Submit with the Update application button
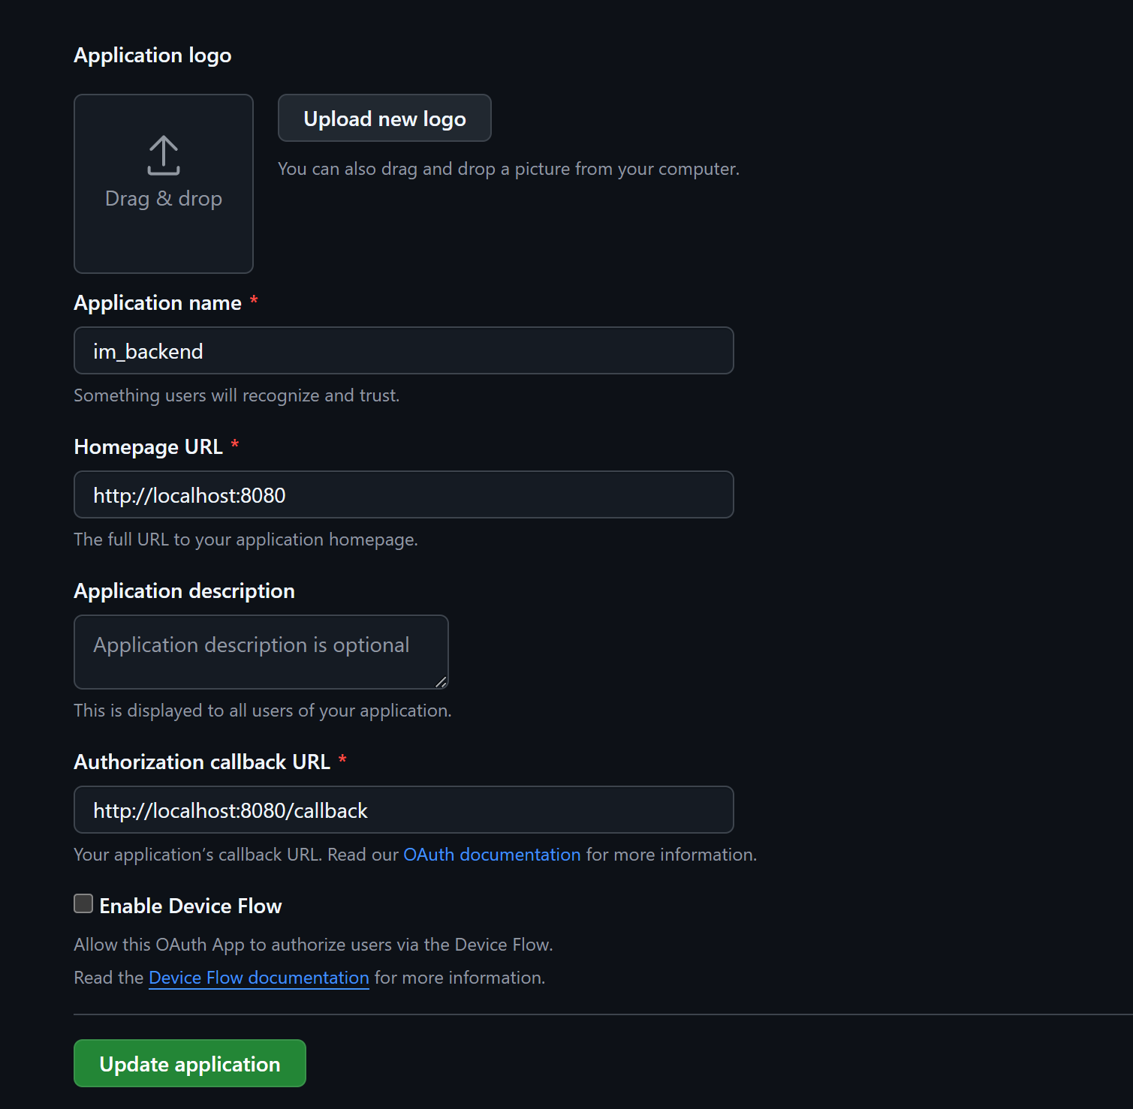 (x=190, y=1063)
